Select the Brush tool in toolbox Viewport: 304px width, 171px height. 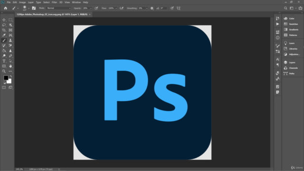coord(4,40)
